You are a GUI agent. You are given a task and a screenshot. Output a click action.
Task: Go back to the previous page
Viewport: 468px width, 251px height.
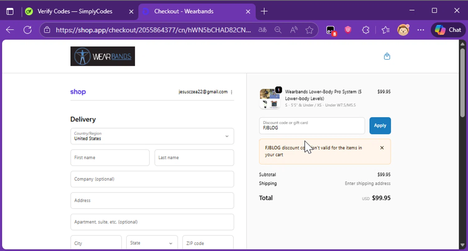coord(10,30)
